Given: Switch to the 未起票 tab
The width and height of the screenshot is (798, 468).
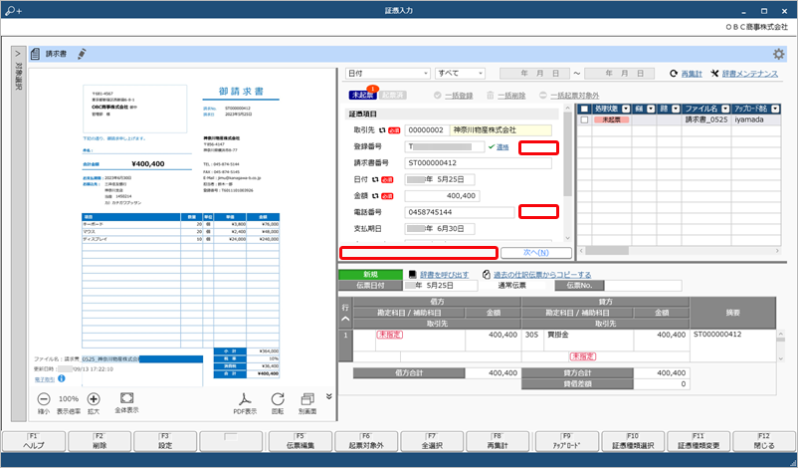Looking at the screenshot, I should 362,96.
